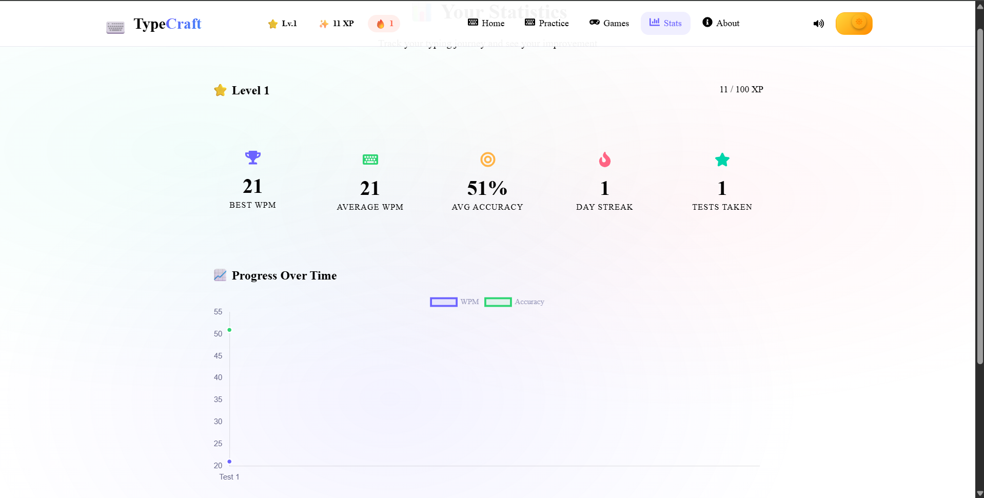Image resolution: width=984 pixels, height=498 pixels.
Task: Click the BEST WPM label
Action: point(253,205)
